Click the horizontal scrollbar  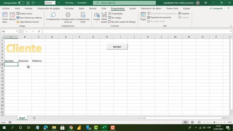click(183, 118)
